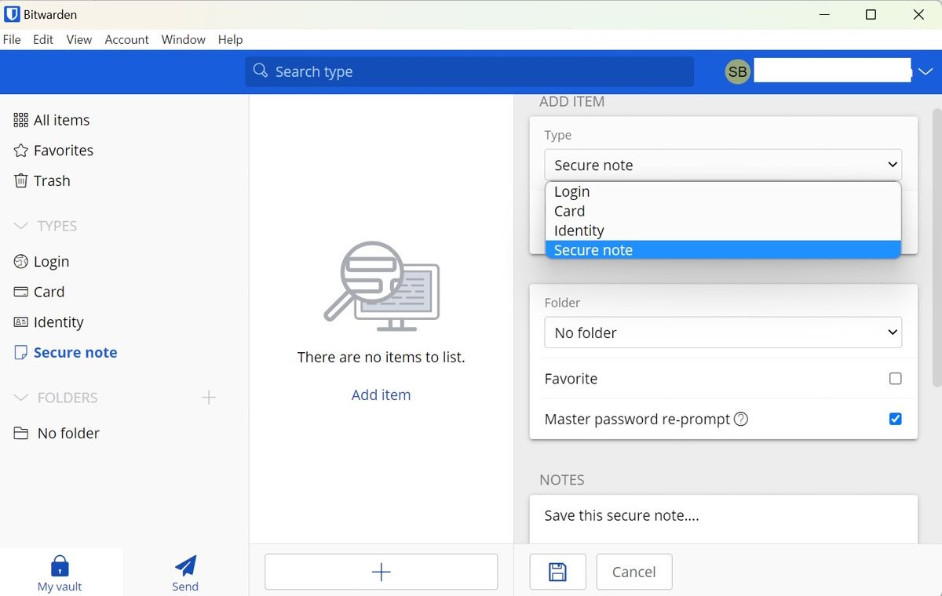
Task: Open master password re-prompt help icon
Action: point(740,419)
